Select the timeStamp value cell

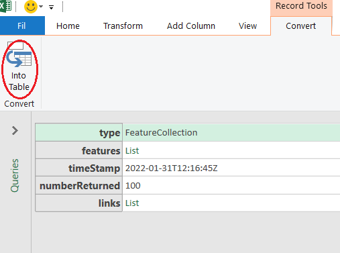(231, 168)
